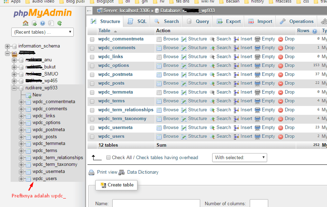Image resolution: width=327 pixels, height=207 pixels.
Task: Click Browse icon for wpdc_termmeta
Action: 159,93
